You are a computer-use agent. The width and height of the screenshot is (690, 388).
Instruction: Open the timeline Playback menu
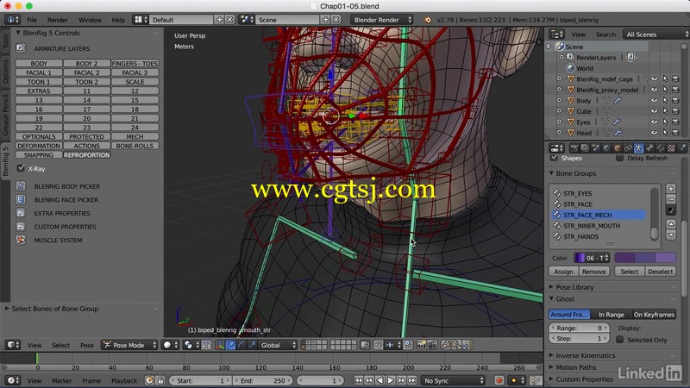(124, 380)
